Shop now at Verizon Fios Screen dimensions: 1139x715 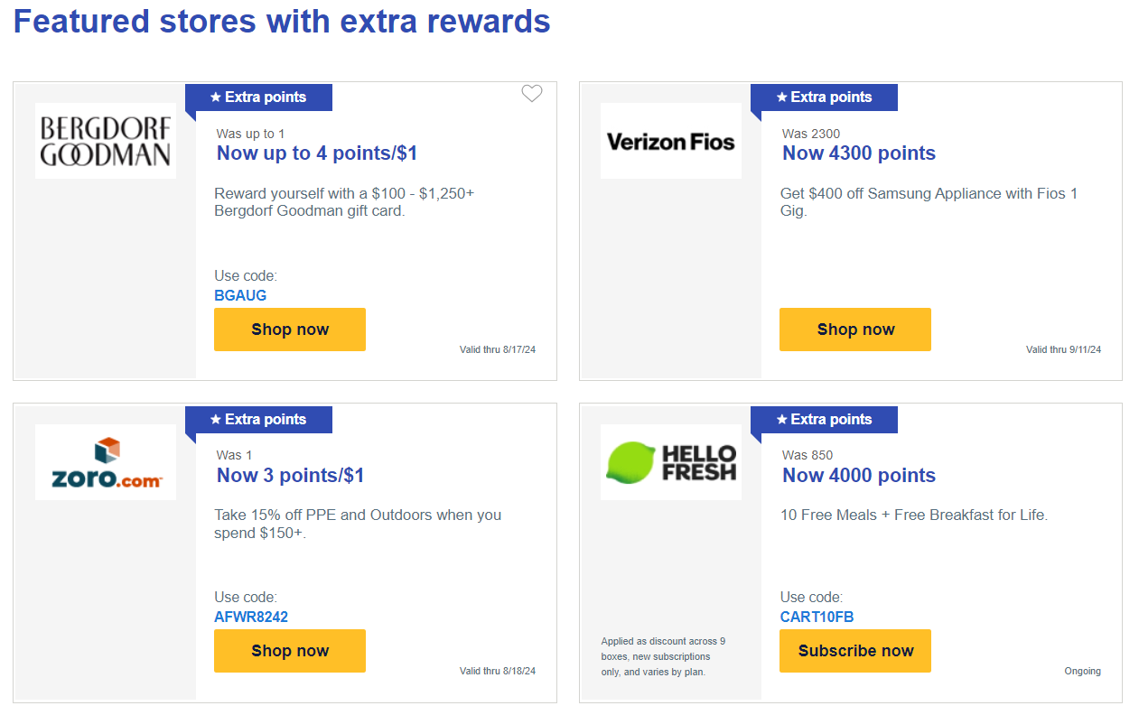tap(854, 329)
